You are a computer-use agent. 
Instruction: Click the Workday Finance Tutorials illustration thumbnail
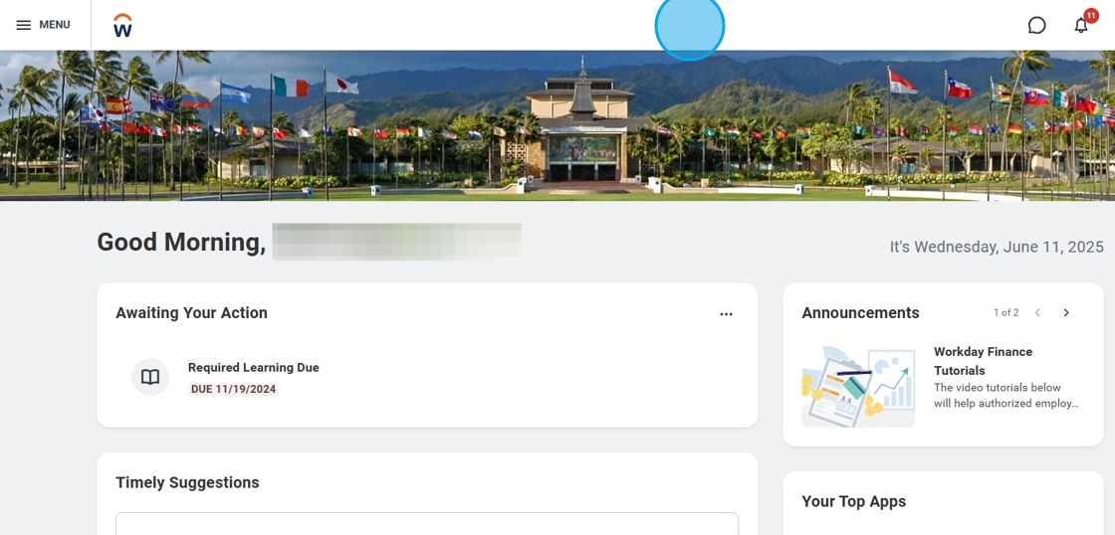point(858,387)
